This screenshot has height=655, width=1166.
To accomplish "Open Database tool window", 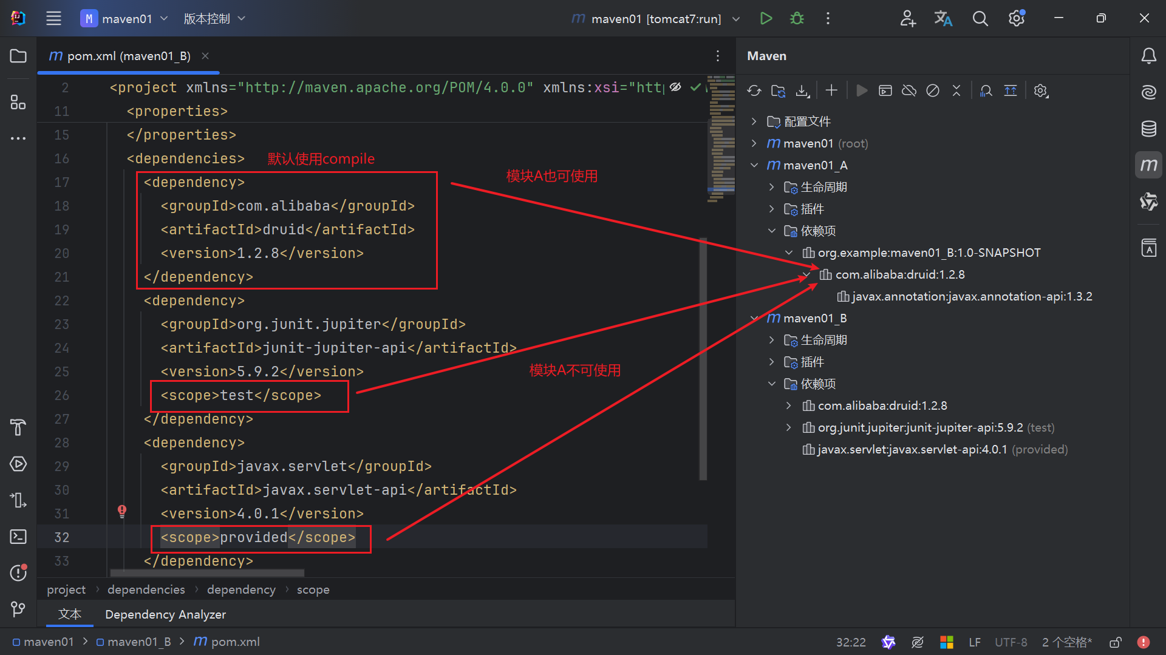I will (x=1148, y=129).
